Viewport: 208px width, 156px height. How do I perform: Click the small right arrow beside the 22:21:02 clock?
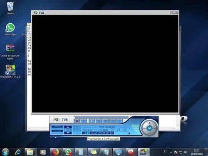click(129, 133)
